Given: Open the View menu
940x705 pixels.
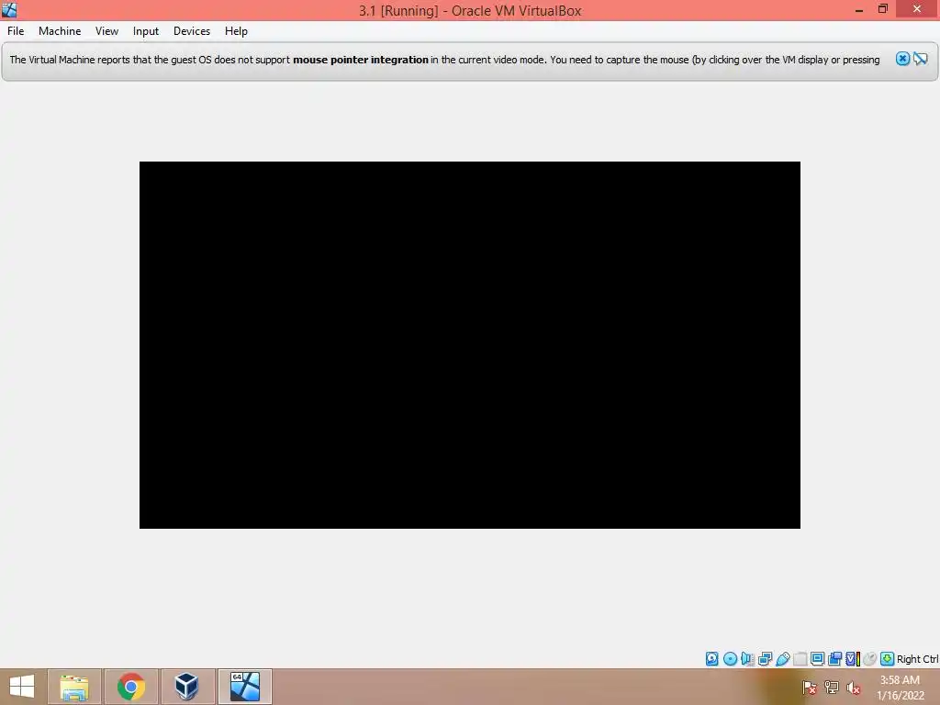Looking at the screenshot, I should tap(106, 31).
